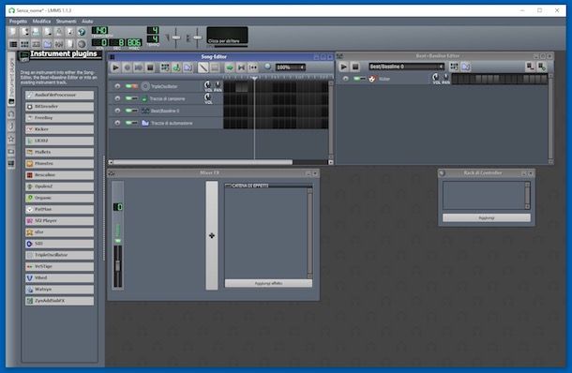Mute the Beat/Bassline 0 track in Song-Editor
Viewport: 572px width, 373px height.
point(128,111)
